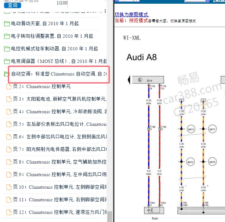The height and width of the screenshot is (222, 225).
Task: Collapse the open 自动空调 folder icon
Action: point(6,74)
